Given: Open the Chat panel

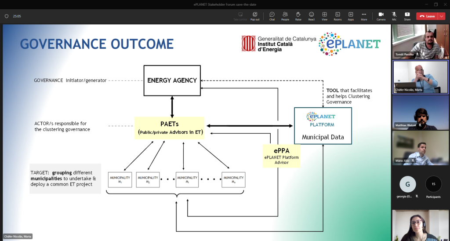Looking at the screenshot, I should (x=272, y=16).
